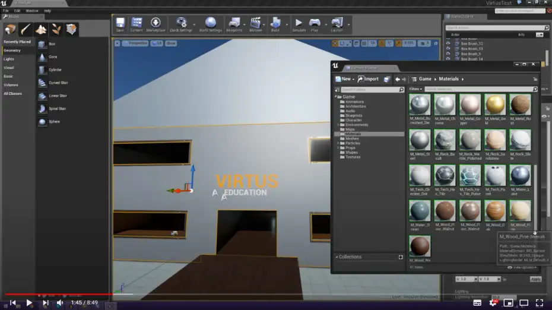Play the video with play button
The width and height of the screenshot is (552, 310).
[x=29, y=303]
